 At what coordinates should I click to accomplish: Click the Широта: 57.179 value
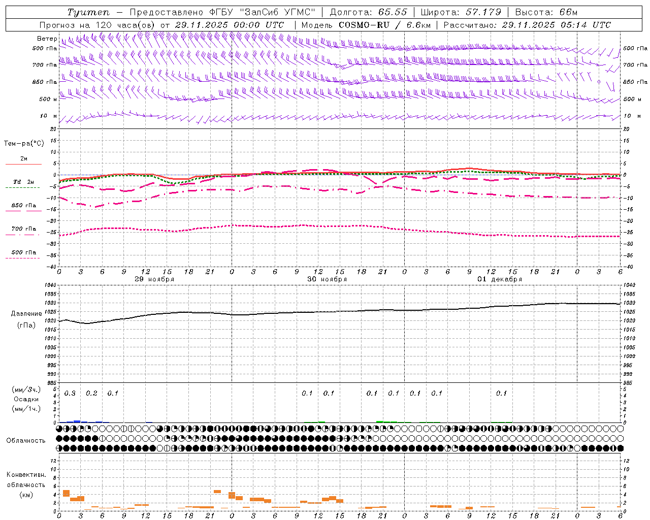(461, 12)
